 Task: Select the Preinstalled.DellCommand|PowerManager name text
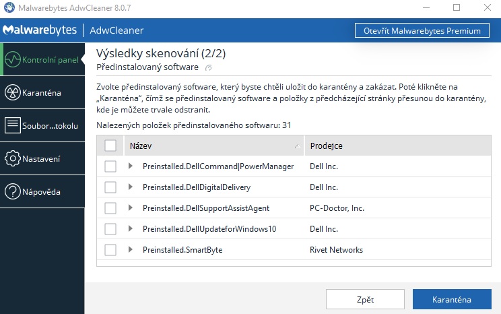pos(218,166)
